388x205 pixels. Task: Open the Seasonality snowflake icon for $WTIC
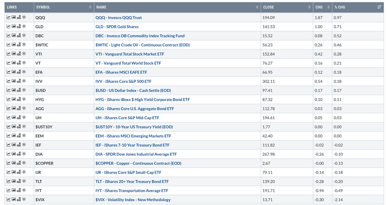click(x=24, y=45)
